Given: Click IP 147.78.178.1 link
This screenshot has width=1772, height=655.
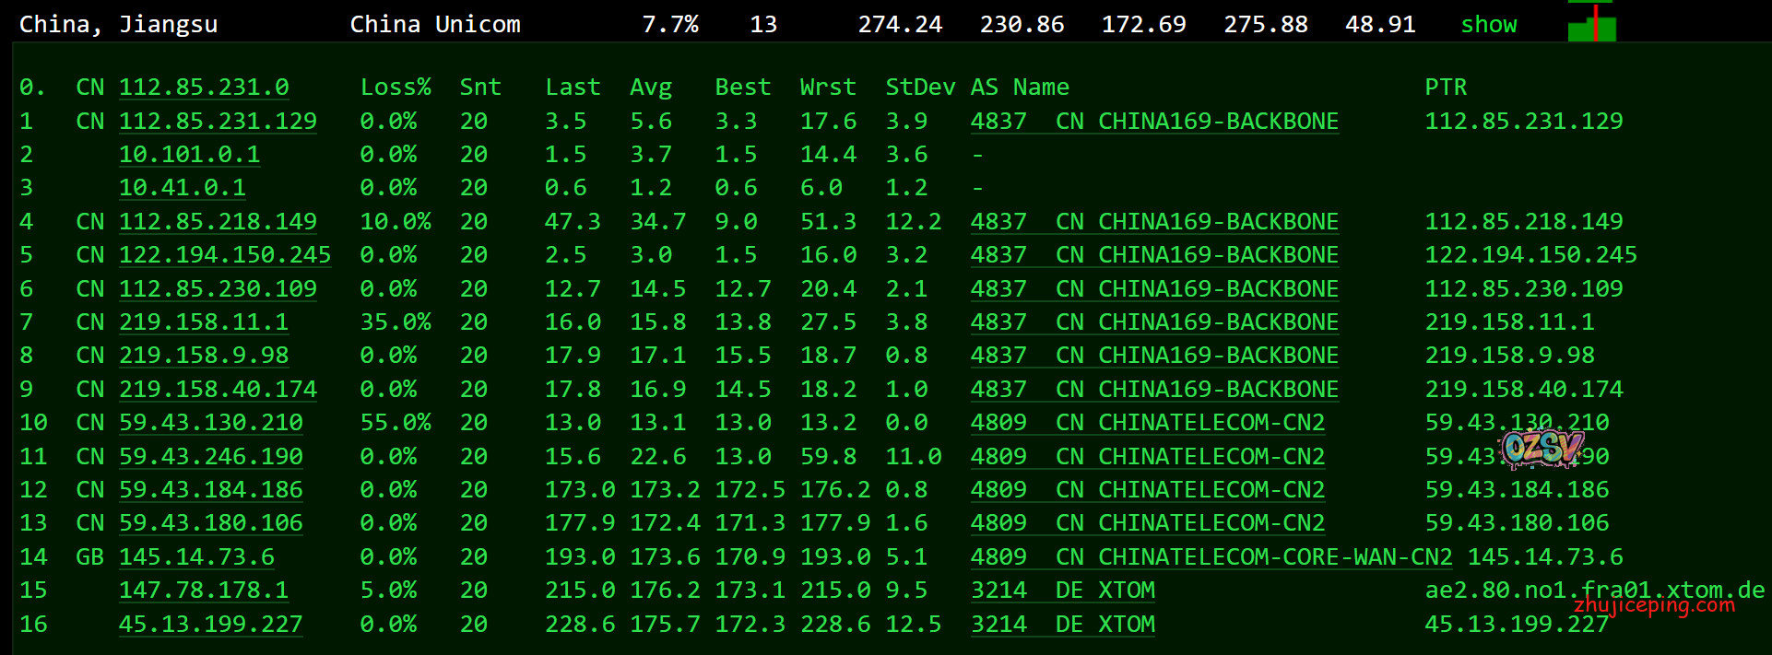Looking at the screenshot, I should click(204, 591).
